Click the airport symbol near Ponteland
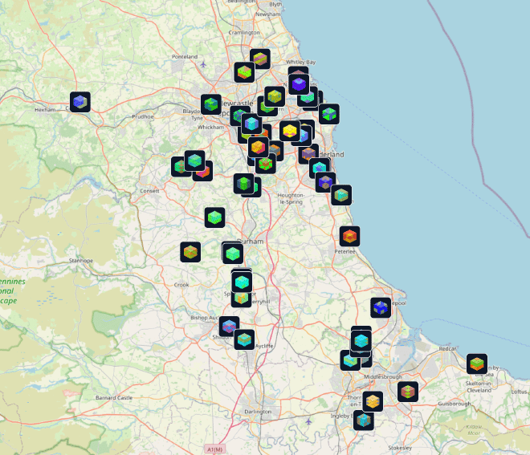Viewport: 530px width, 455px height. click(x=204, y=64)
